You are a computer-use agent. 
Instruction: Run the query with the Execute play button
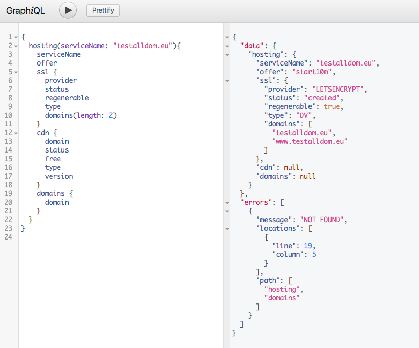tap(68, 10)
